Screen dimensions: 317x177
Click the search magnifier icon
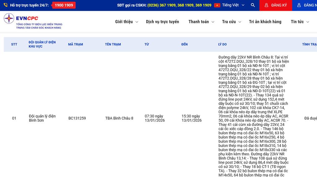click(253, 5)
